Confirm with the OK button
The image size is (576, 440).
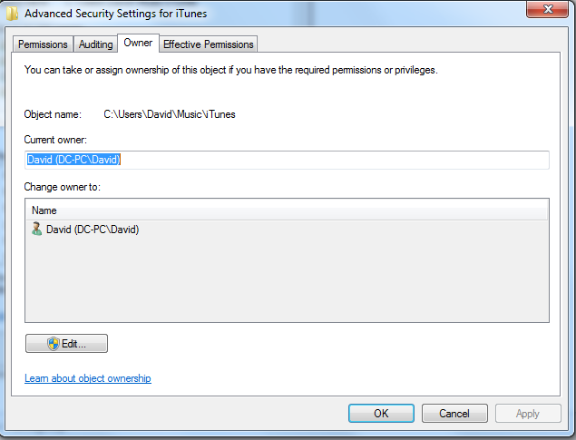[x=381, y=413]
